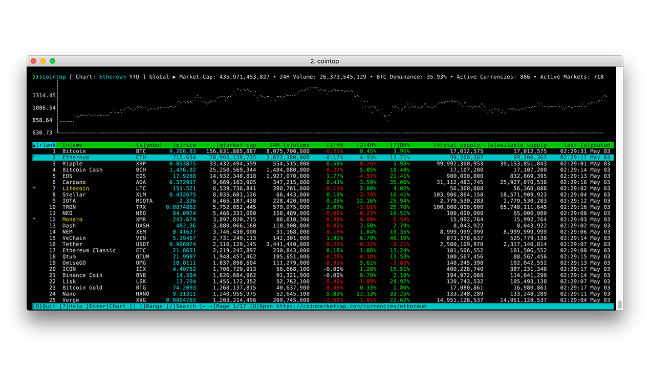This screenshot has height=389, width=650.
Task: Click the [r]ank column header
Action: [x=45, y=145]
